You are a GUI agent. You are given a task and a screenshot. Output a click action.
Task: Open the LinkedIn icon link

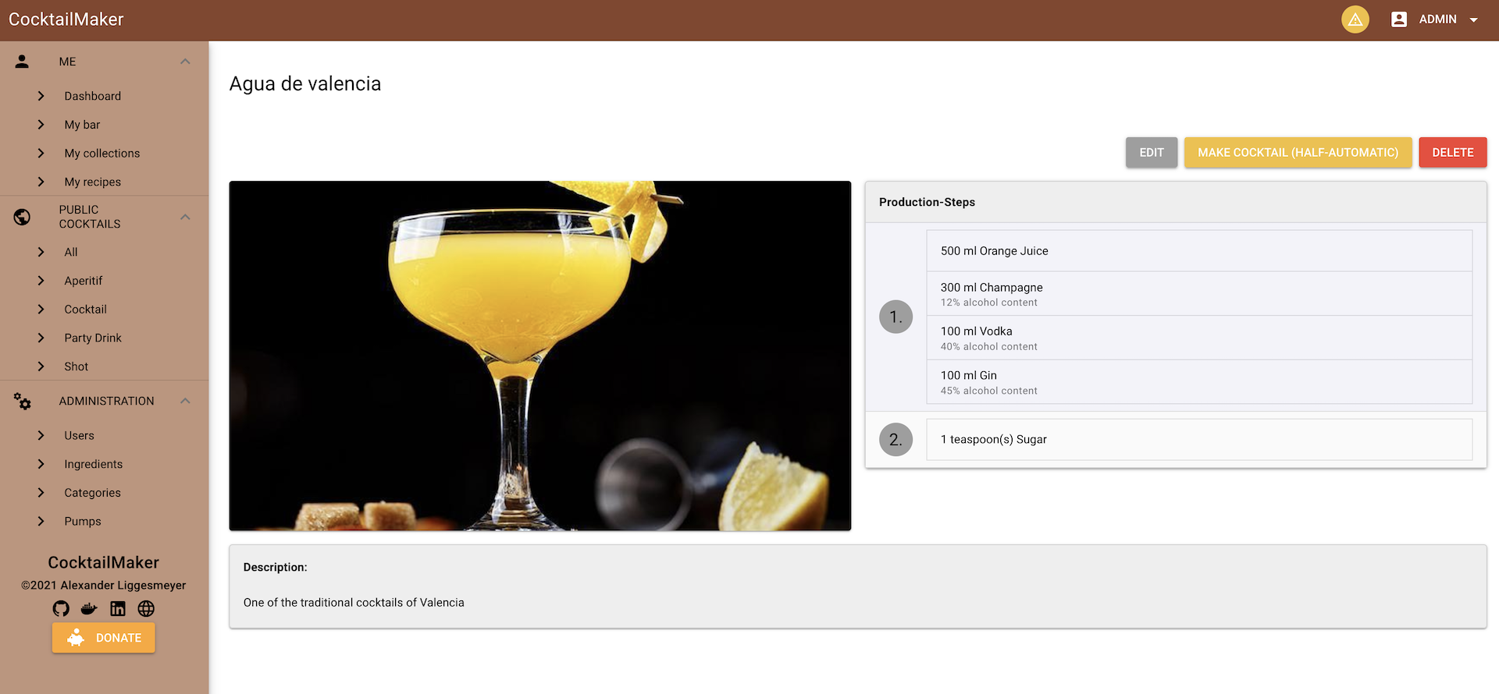[118, 609]
